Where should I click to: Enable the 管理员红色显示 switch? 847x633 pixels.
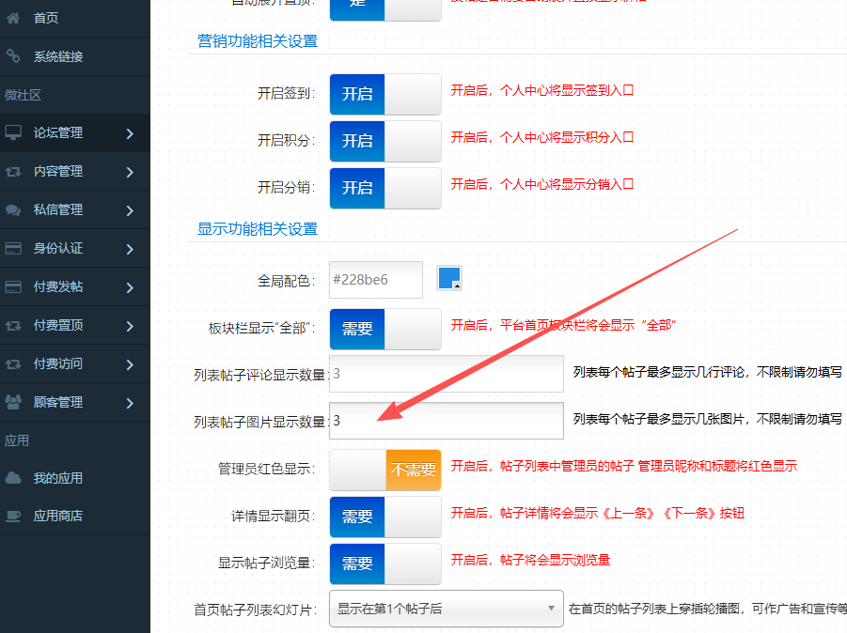[x=384, y=470]
